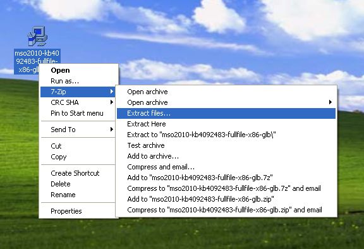This screenshot has width=364, height=249.
Task: Choose Extract Here
Action: tap(226, 124)
